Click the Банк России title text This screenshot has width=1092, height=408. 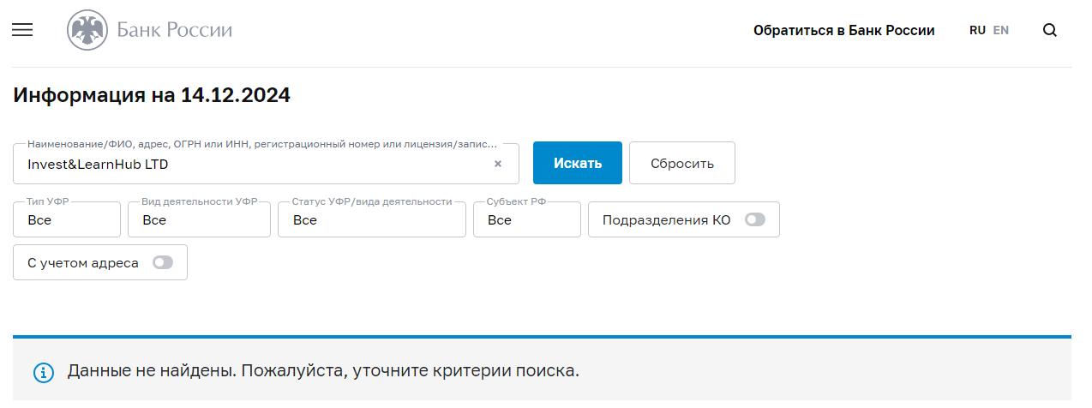(175, 31)
